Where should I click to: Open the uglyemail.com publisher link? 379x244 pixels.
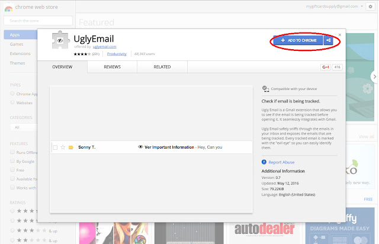point(104,47)
